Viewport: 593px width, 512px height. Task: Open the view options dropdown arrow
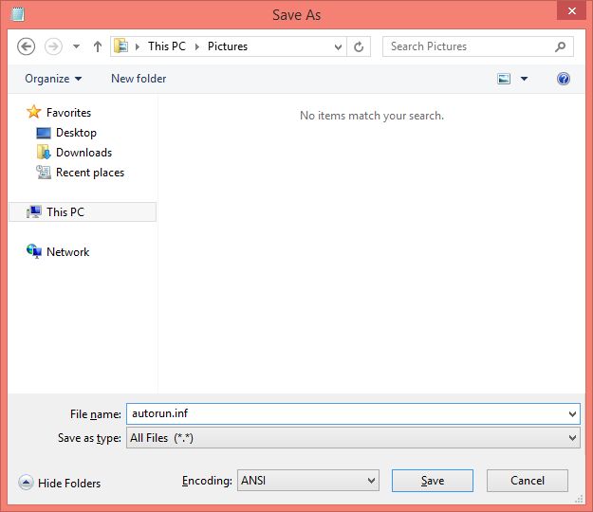pos(524,79)
